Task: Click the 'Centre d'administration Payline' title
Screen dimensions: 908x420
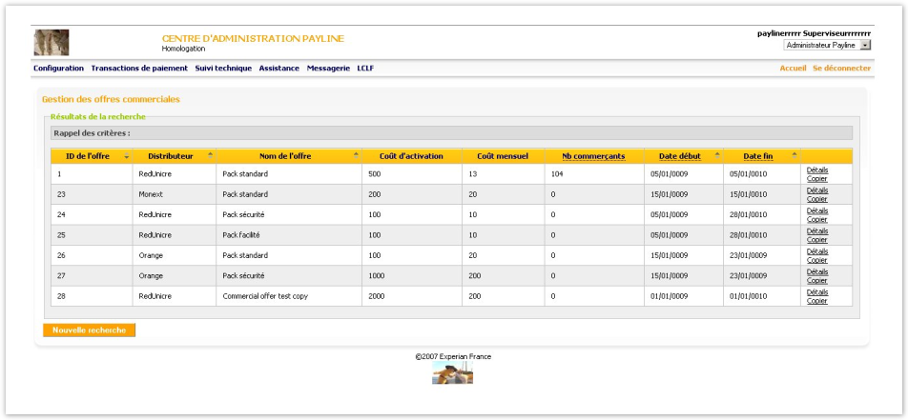Action: point(253,39)
